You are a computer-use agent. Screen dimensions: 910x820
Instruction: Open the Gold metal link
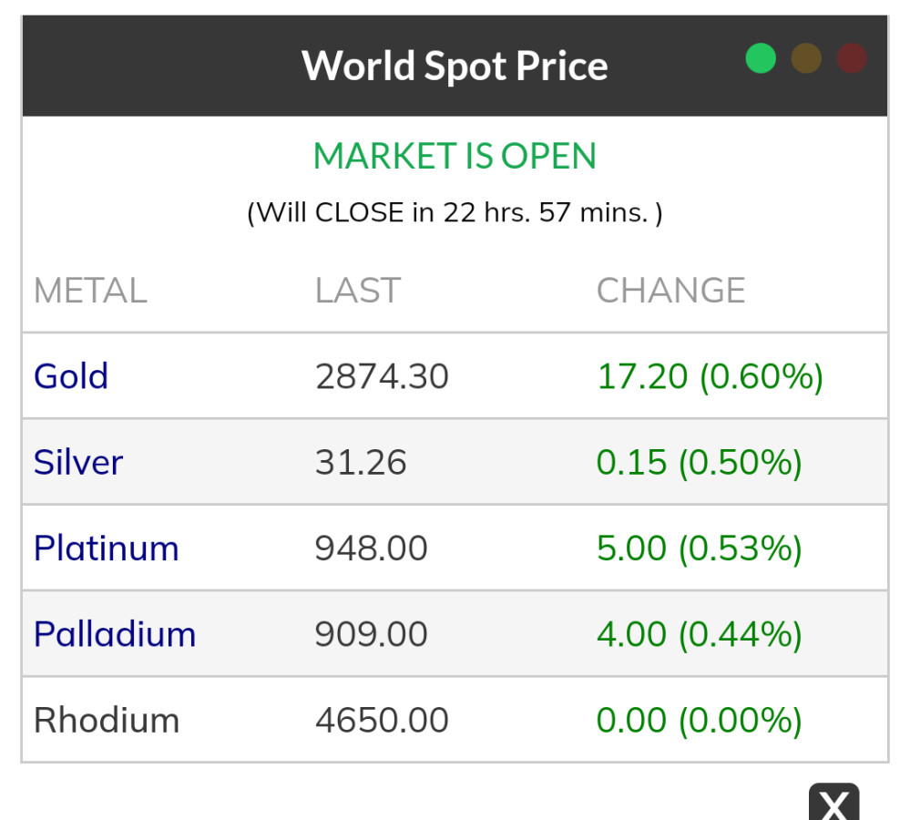pos(71,376)
